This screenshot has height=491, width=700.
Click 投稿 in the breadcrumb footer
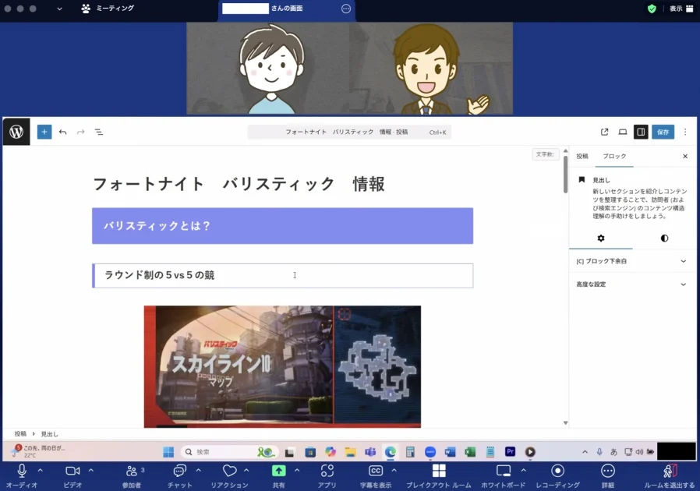tap(20, 434)
